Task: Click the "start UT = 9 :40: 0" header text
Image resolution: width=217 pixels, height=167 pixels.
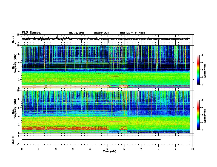Action: point(132,33)
